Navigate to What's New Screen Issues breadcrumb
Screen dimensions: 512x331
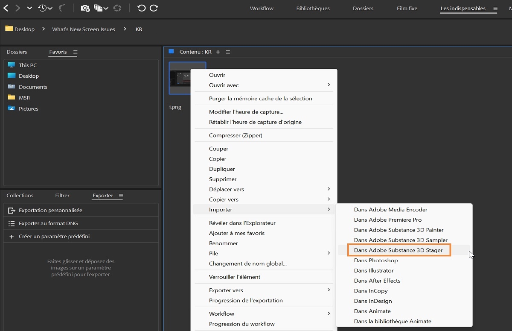[84, 29]
